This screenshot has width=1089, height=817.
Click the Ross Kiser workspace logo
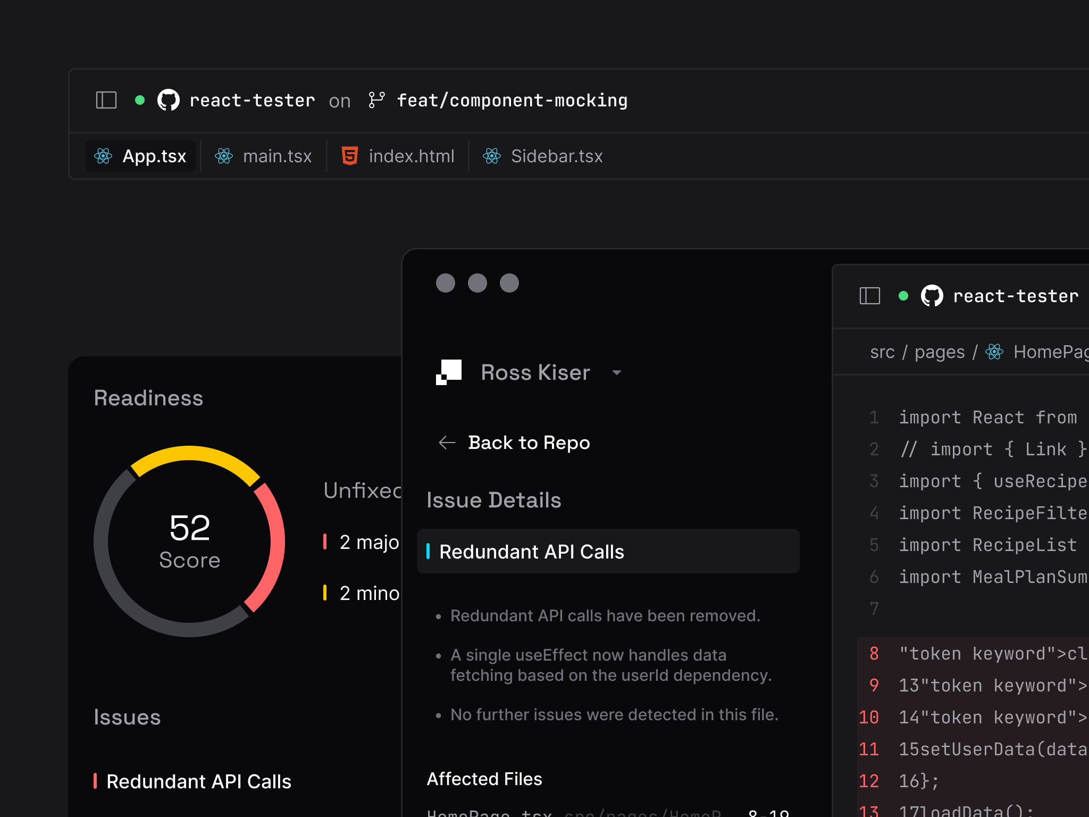[449, 372]
